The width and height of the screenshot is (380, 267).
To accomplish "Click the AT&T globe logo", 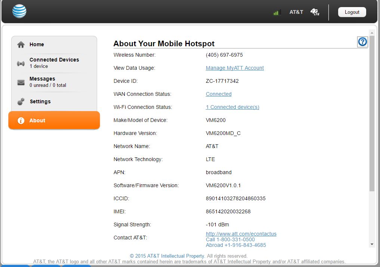I will coord(19,12).
